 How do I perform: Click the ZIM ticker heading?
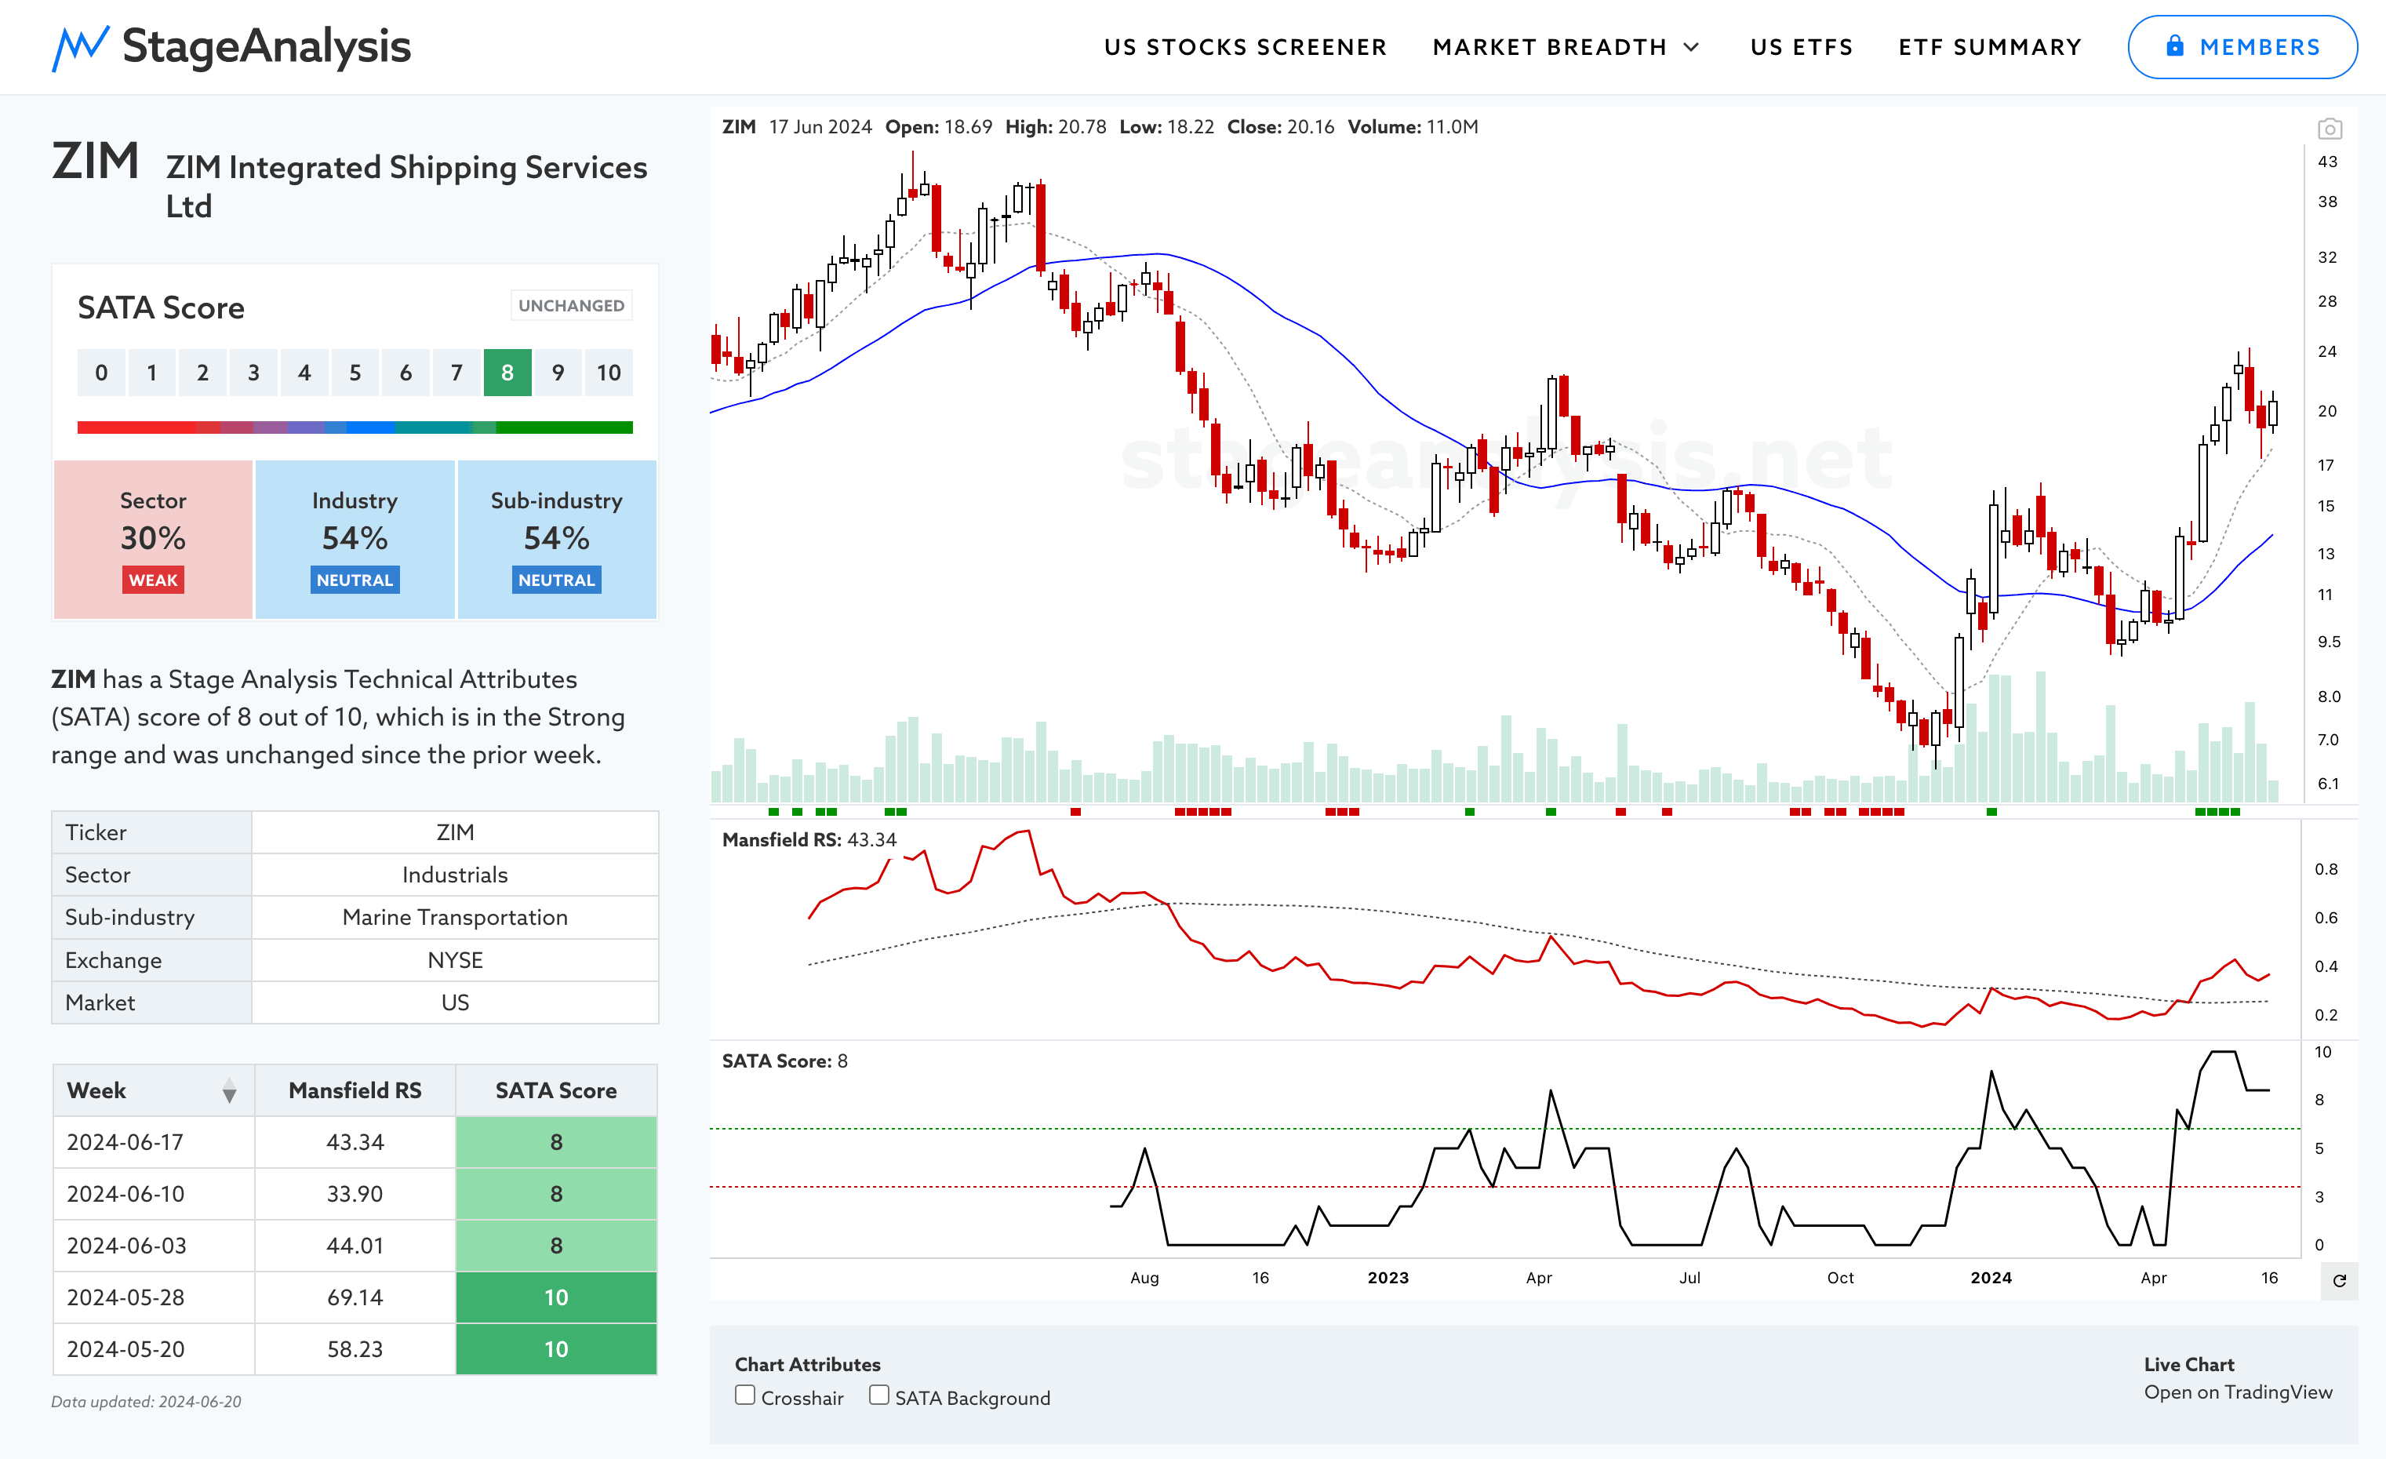(x=95, y=161)
